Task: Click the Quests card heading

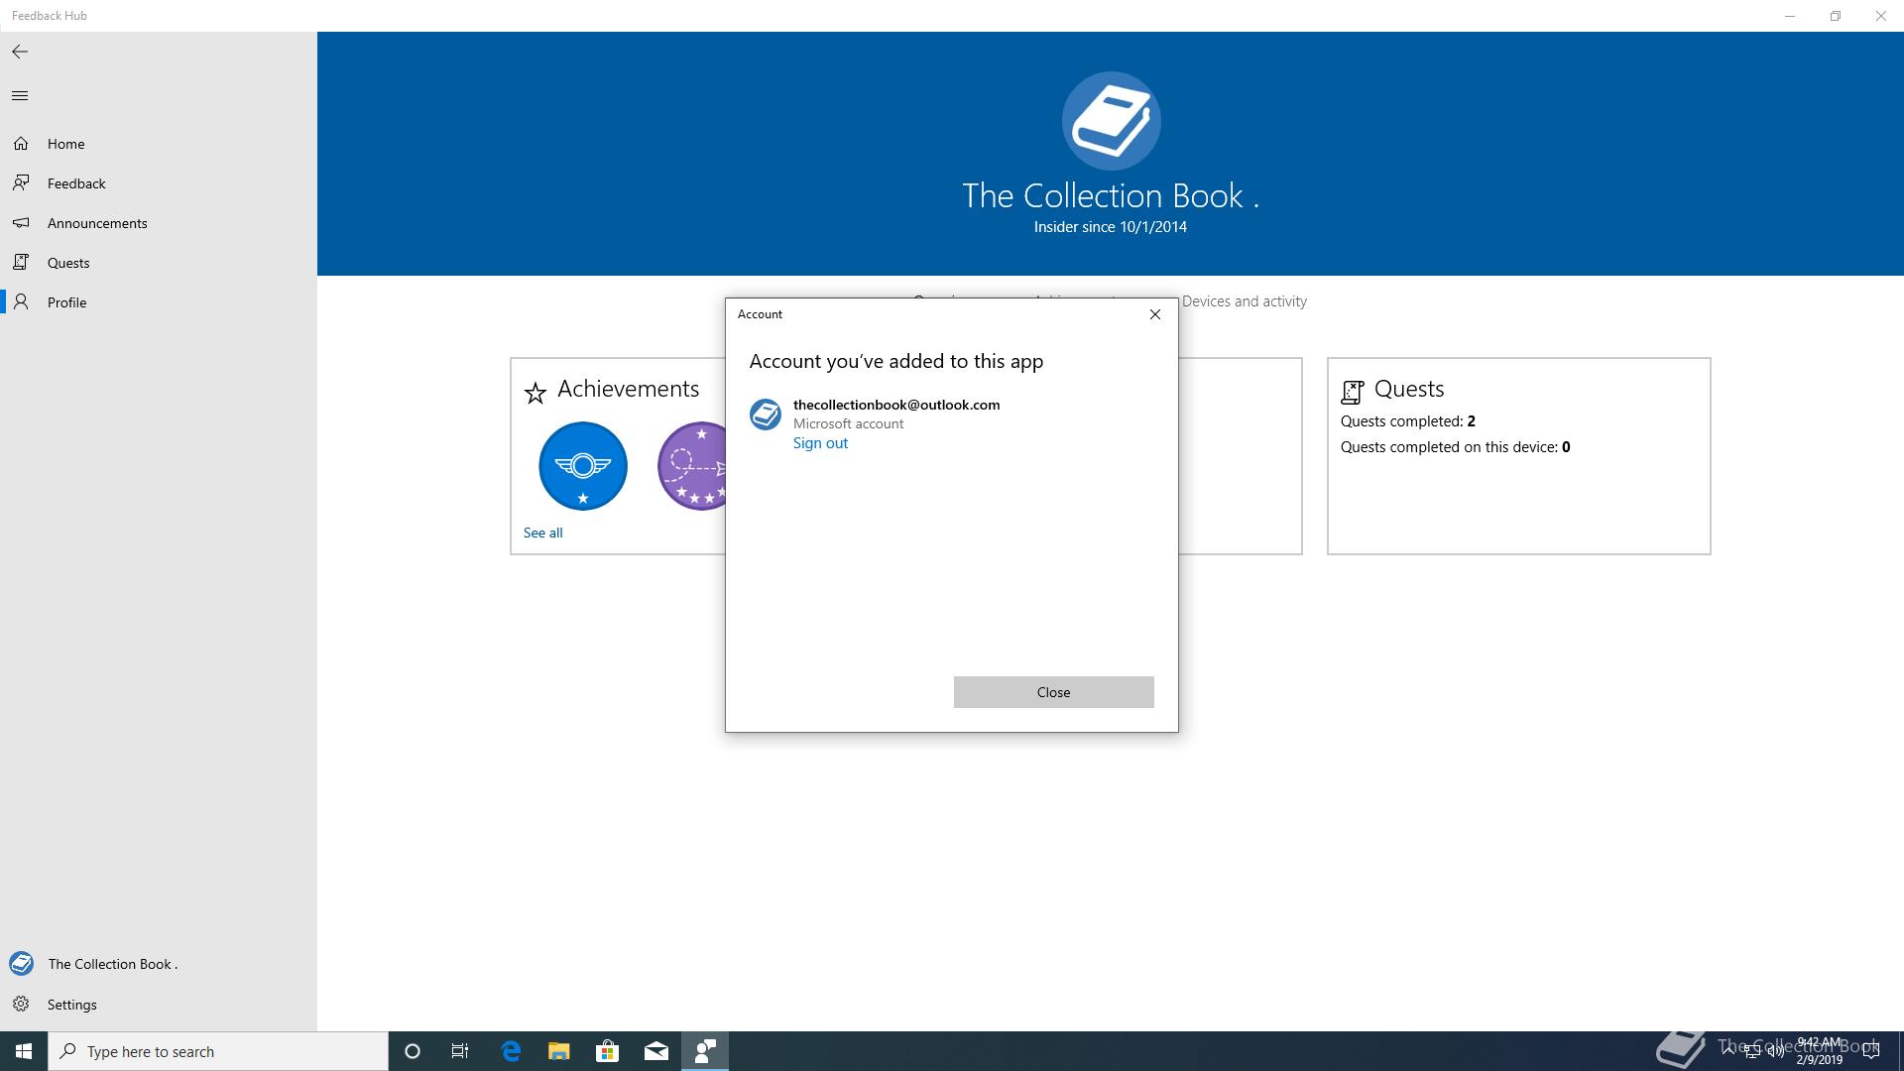Action: [1408, 389]
